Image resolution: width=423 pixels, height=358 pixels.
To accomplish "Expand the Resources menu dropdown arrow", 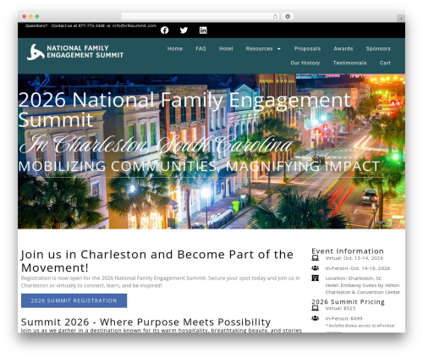I will [x=279, y=49].
